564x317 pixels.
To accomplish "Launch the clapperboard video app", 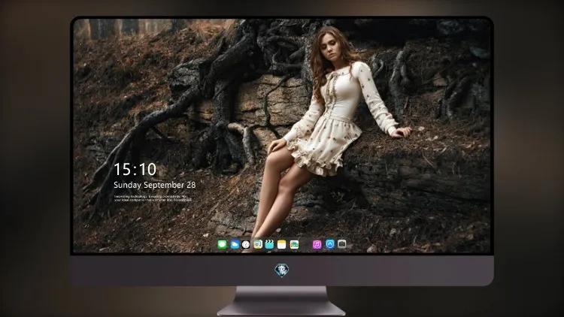I will (269, 244).
